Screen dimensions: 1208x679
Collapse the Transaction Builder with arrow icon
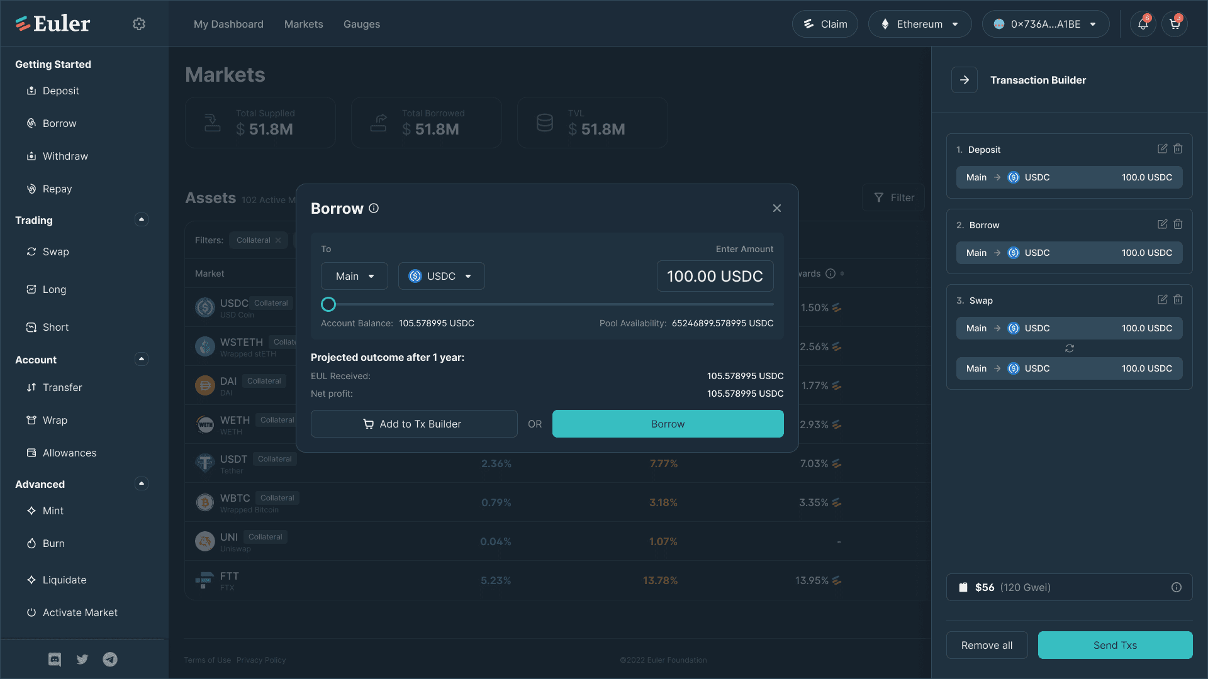click(964, 80)
